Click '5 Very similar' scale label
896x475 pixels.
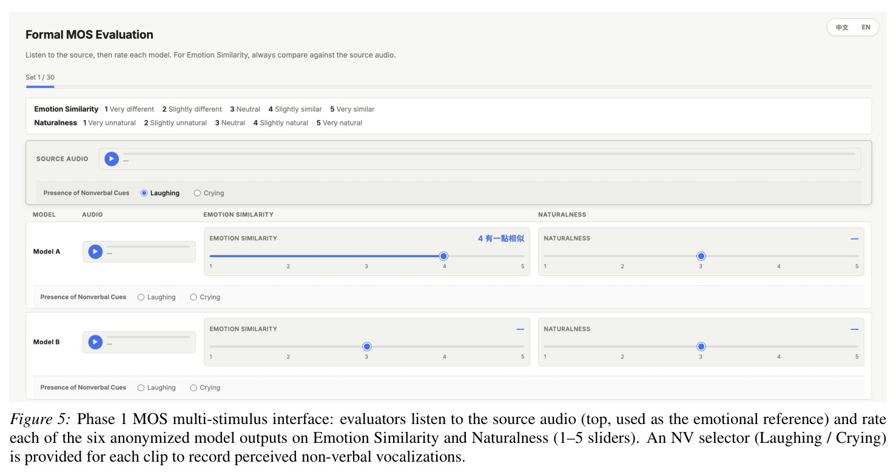(x=352, y=109)
